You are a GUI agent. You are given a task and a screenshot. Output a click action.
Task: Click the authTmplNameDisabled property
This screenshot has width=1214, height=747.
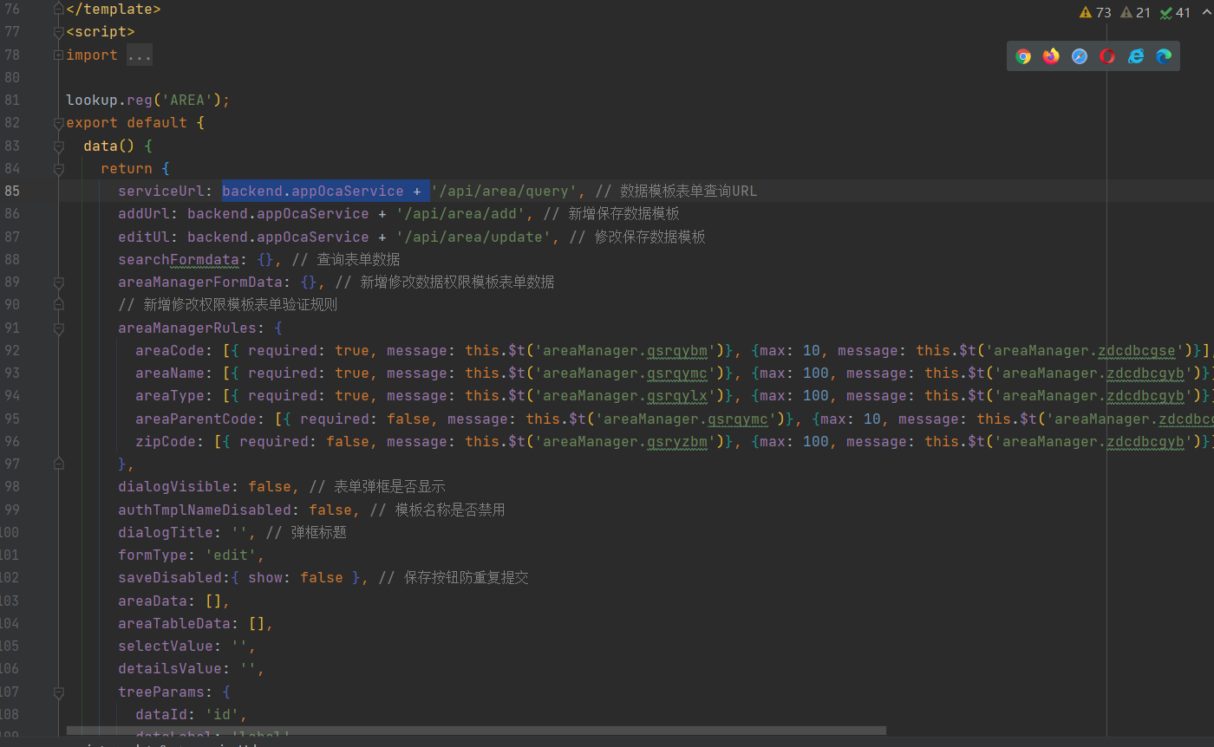coord(205,510)
